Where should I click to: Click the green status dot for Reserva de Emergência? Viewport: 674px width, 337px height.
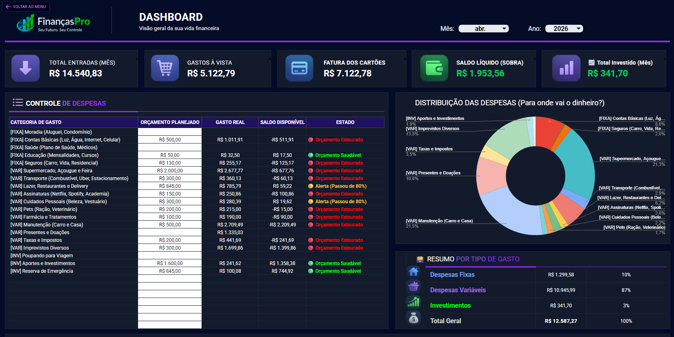coord(311,271)
